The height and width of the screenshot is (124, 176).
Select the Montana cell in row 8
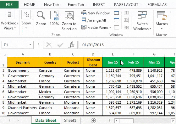73,102
